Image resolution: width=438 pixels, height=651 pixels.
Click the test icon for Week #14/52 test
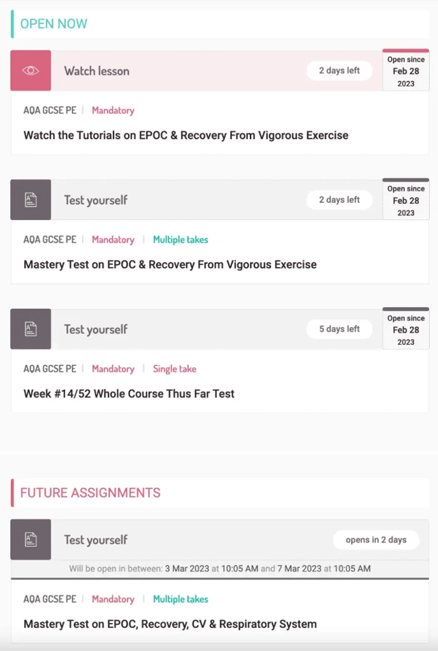point(31,329)
